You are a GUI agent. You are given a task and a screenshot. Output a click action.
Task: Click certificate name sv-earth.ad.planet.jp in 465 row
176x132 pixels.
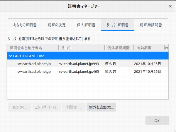(34, 71)
